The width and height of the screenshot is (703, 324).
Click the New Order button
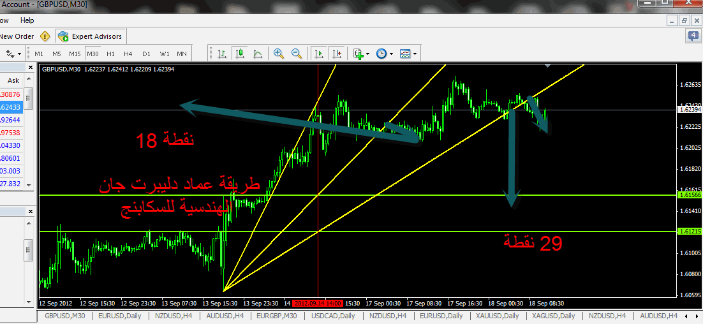(17, 36)
